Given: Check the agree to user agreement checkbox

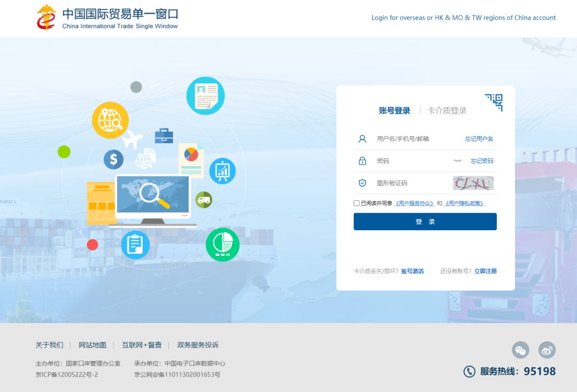Looking at the screenshot, I should coord(356,203).
